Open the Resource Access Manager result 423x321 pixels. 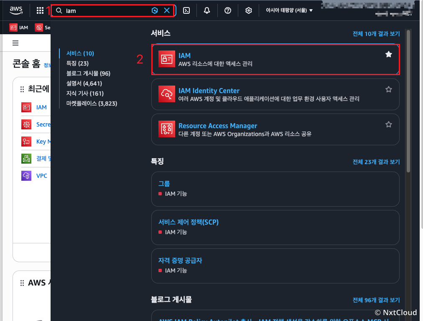click(275, 129)
